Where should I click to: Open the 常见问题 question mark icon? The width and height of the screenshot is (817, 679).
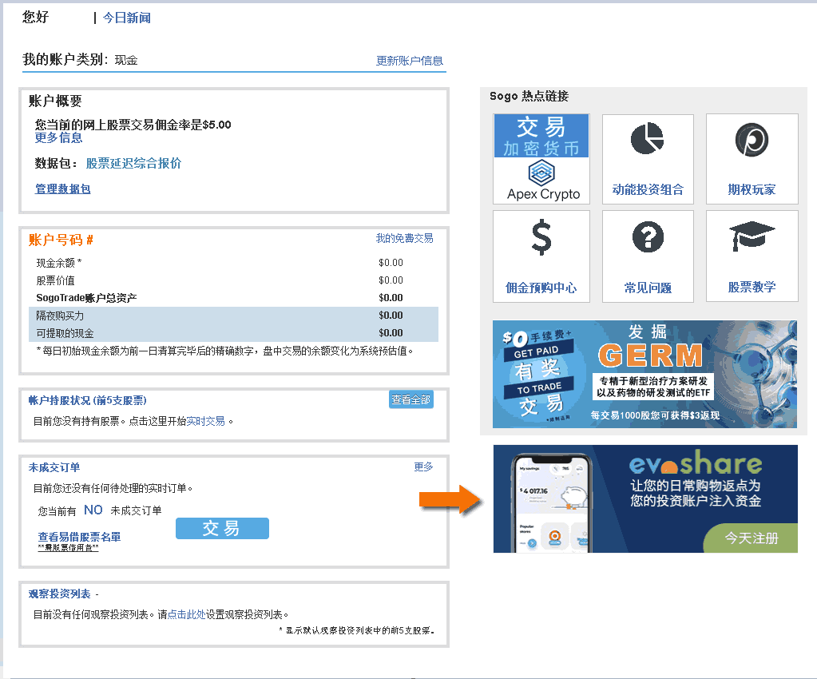pos(648,237)
